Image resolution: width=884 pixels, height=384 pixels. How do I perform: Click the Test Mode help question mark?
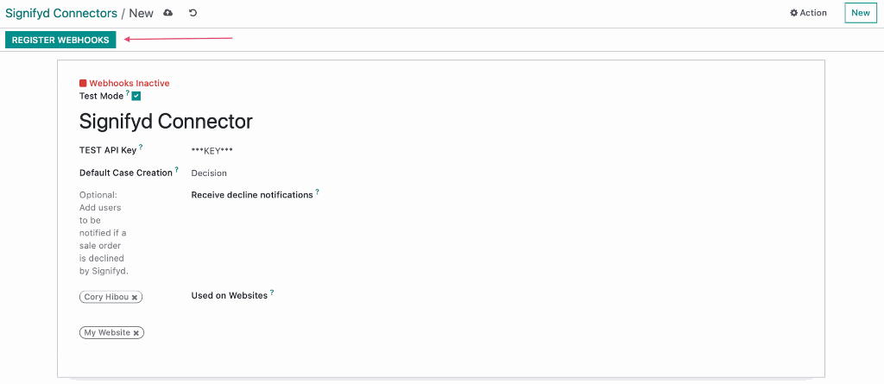point(128,93)
